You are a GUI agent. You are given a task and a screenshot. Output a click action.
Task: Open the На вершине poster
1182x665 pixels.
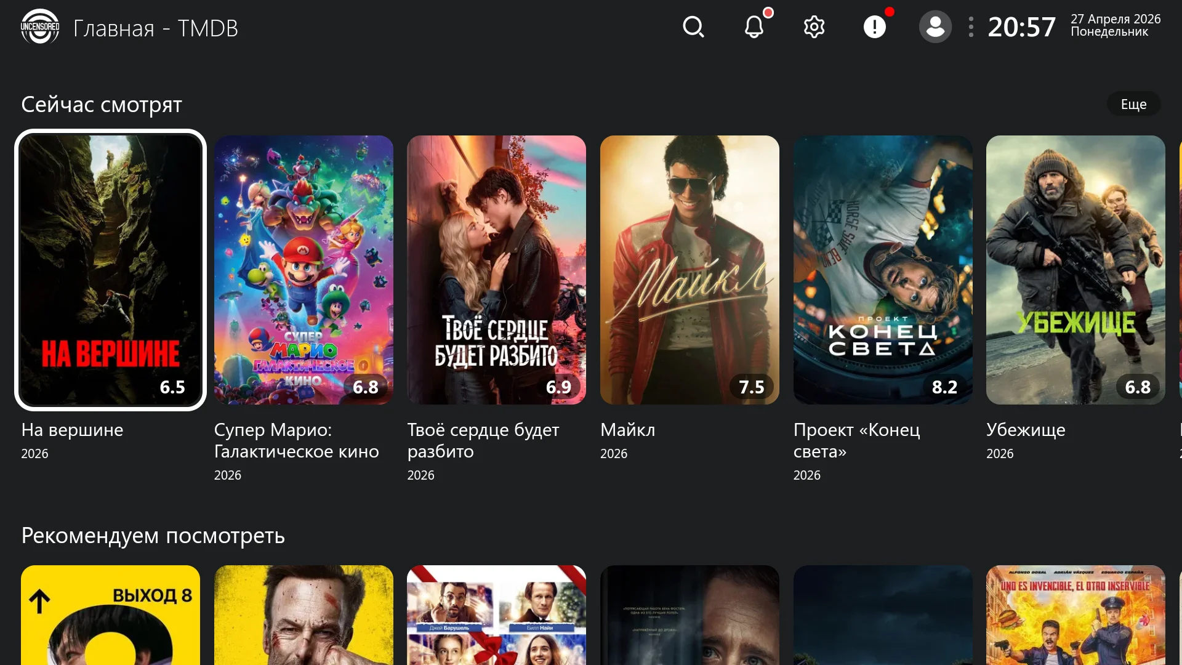click(110, 270)
